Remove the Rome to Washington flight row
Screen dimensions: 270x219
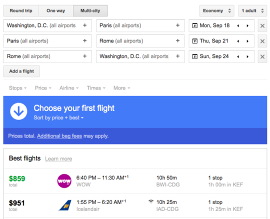(x=262, y=56)
